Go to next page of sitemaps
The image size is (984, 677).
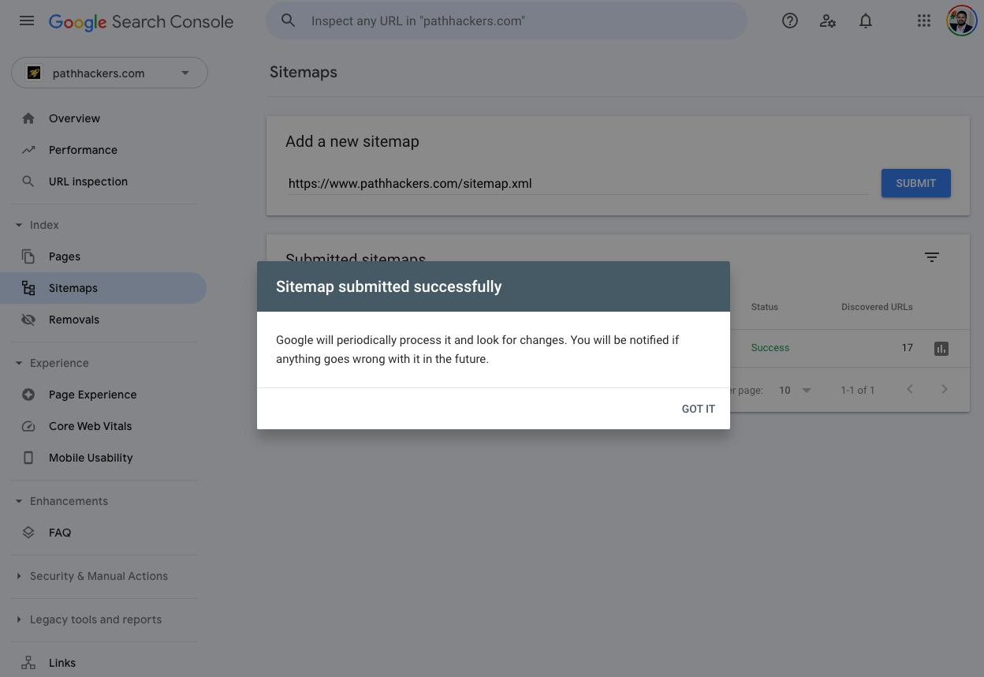point(945,389)
